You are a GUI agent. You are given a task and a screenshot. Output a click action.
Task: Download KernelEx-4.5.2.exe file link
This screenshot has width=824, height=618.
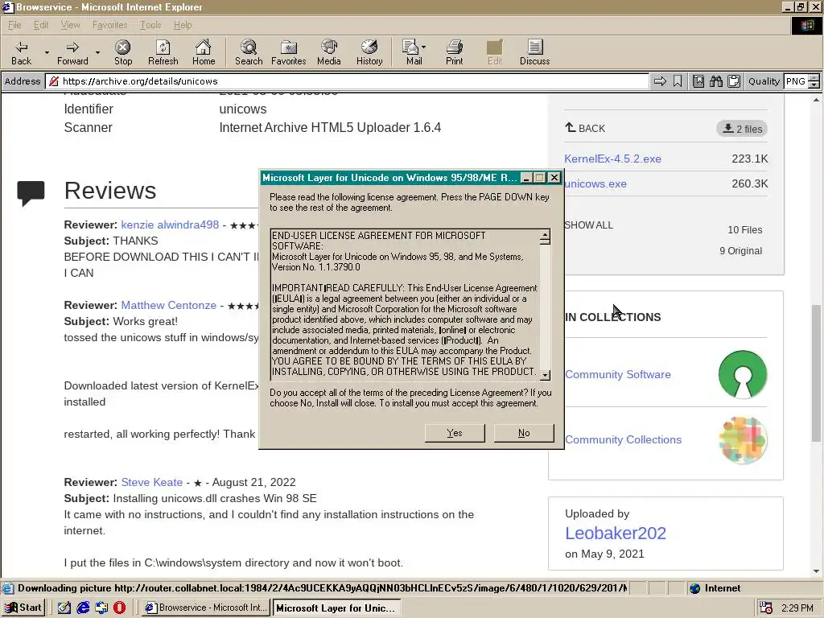612,159
